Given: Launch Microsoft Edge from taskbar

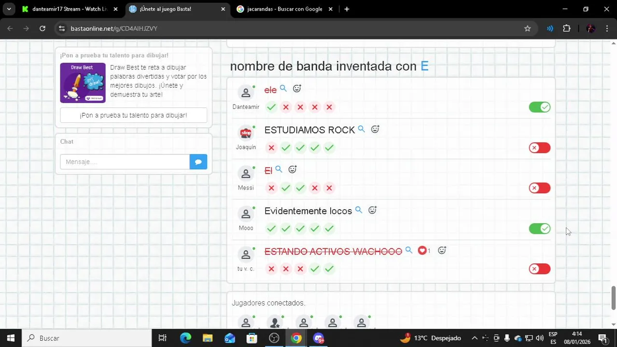Looking at the screenshot, I should [185, 338].
